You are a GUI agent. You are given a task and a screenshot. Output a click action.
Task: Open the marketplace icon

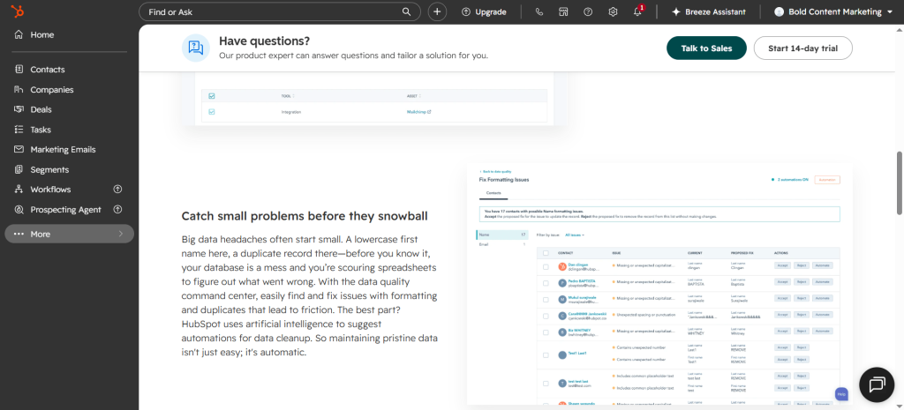[x=563, y=11]
